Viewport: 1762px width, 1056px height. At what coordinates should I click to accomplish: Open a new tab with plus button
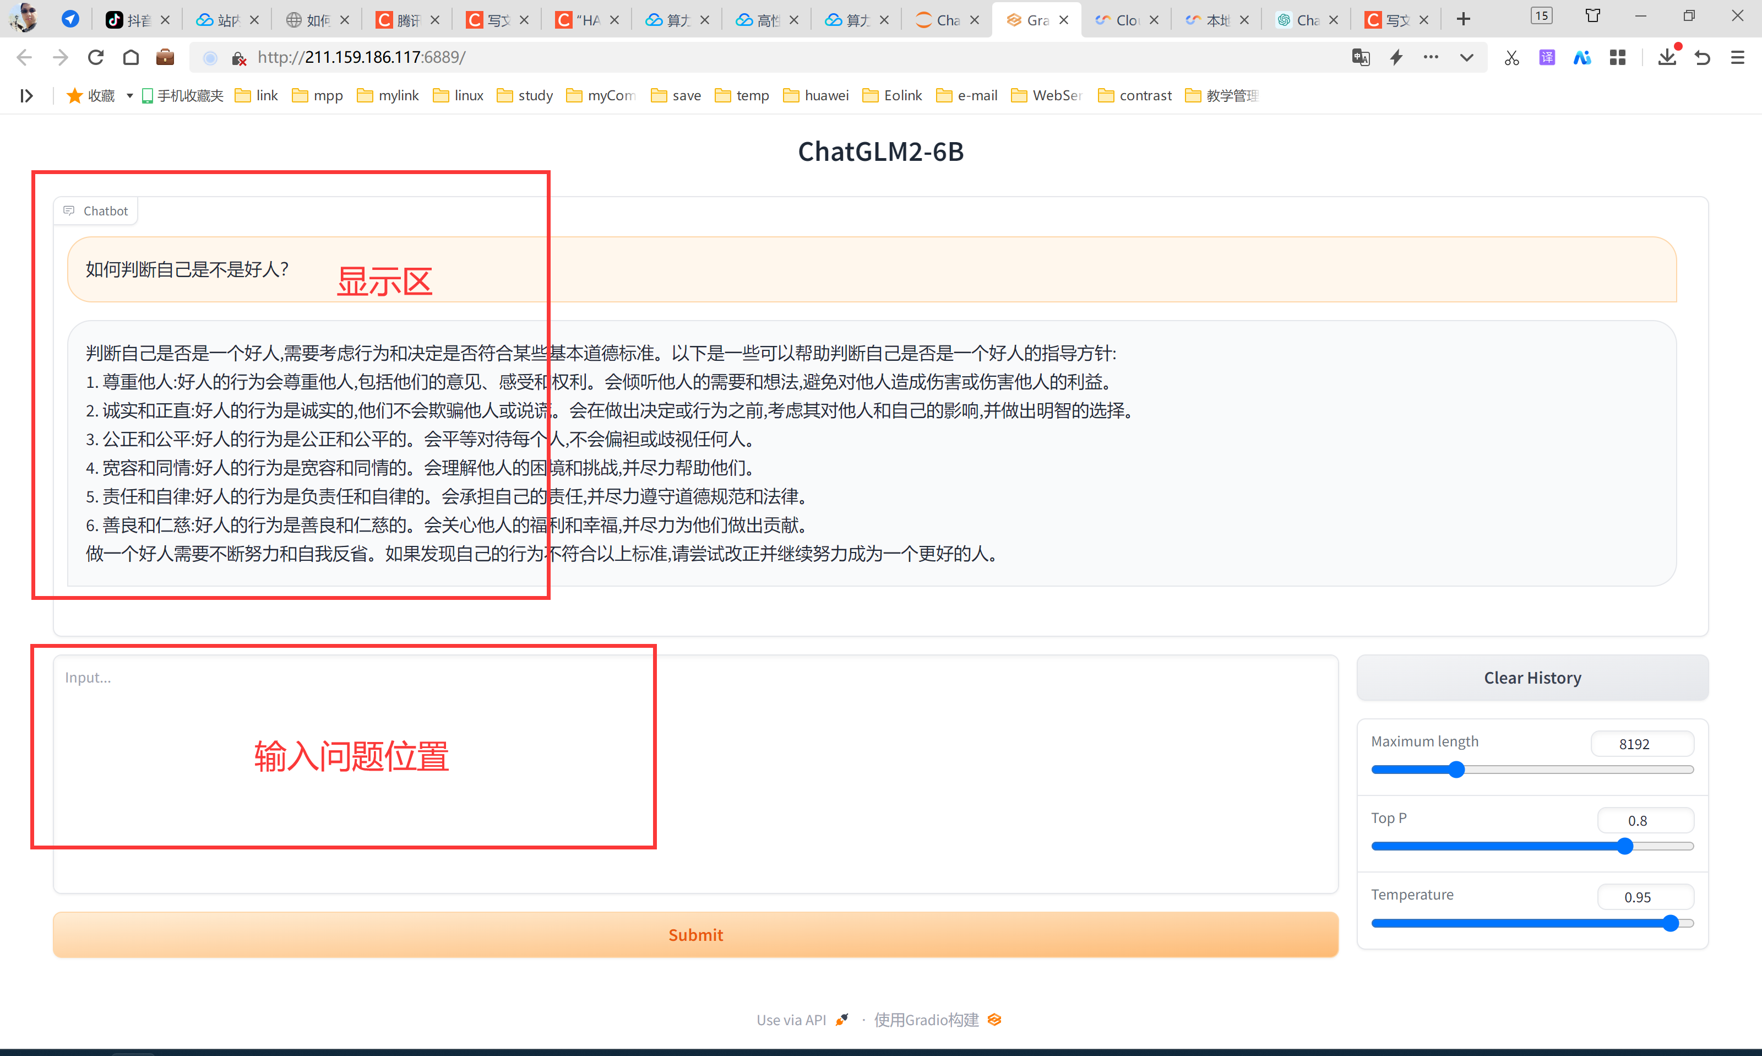1462,19
